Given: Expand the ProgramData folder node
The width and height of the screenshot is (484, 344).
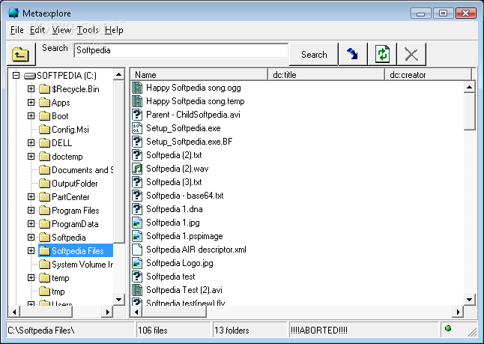Looking at the screenshot, I should (x=31, y=223).
